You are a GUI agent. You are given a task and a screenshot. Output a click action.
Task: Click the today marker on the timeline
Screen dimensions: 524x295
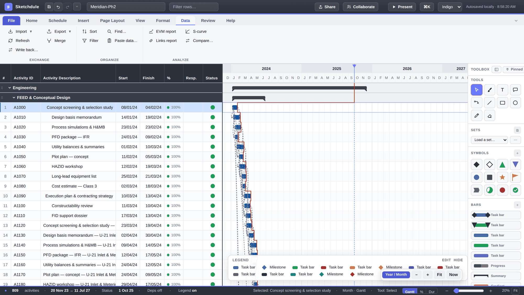click(354, 66)
